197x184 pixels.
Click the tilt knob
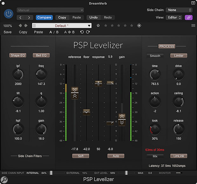[x=18, y=102]
